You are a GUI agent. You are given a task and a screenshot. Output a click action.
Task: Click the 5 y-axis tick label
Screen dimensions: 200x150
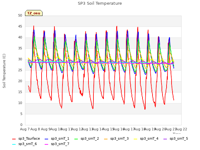[21, 114]
